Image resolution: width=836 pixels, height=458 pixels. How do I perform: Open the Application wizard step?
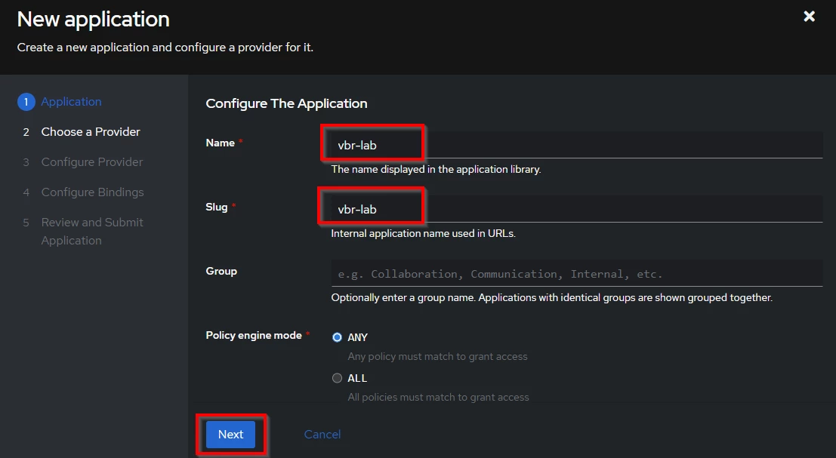point(71,102)
